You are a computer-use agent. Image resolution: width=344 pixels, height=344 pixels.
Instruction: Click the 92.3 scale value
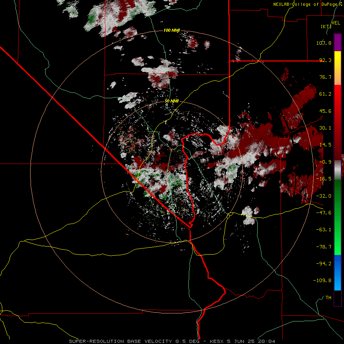pyautogui.click(x=325, y=60)
